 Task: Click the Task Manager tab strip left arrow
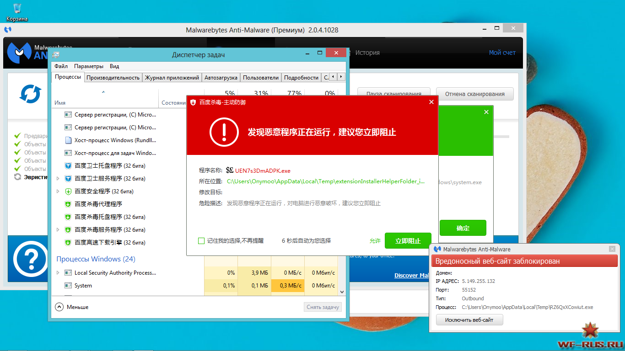coord(334,77)
